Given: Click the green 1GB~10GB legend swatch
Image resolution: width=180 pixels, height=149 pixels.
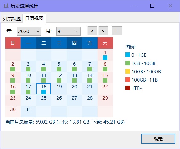Looking at the screenshot, I should tap(127, 63).
